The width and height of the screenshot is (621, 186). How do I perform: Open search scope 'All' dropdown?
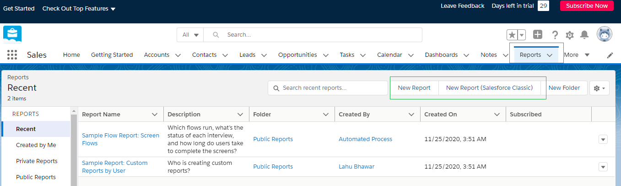[190, 35]
